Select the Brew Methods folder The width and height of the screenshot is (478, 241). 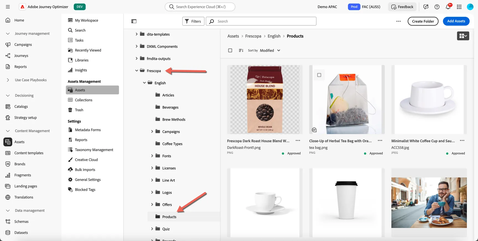tap(174, 120)
